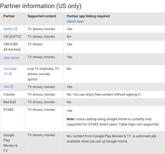Click the Partner app linking required header
This screenshot has height=154, width=165.
pos(88,16)
